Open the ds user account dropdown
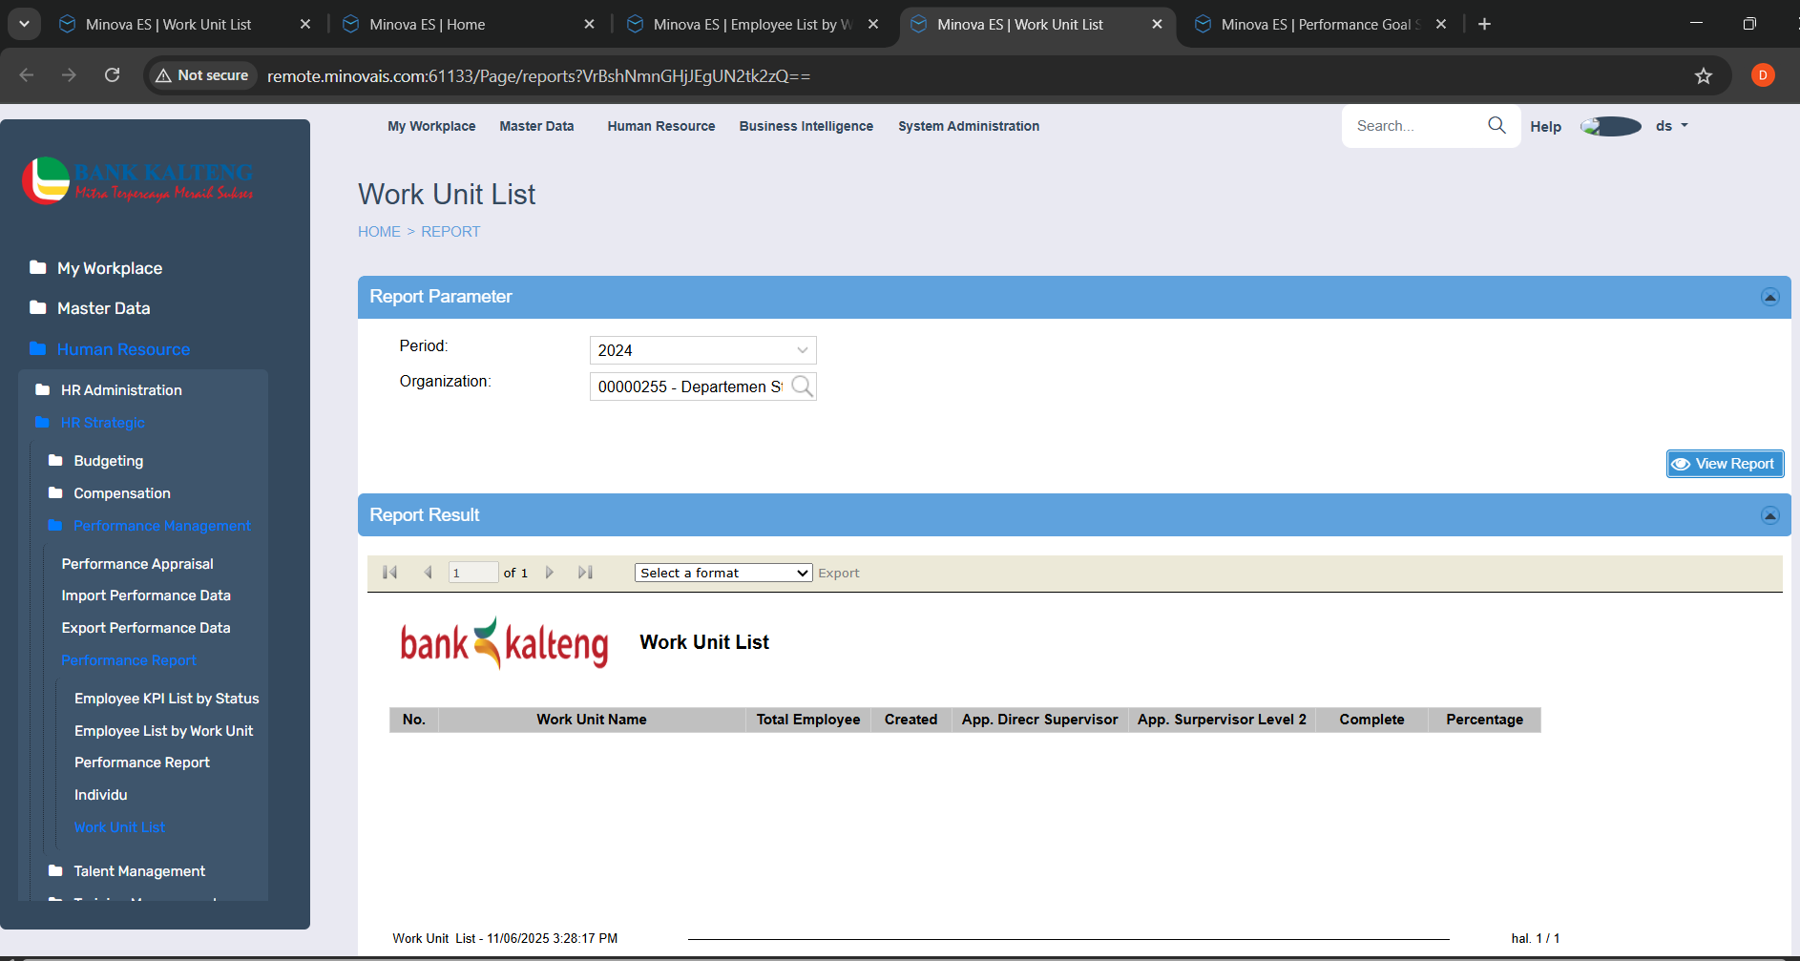 [1672, 126]
